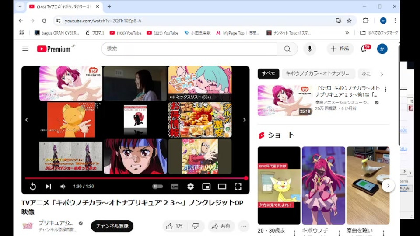
Task: Open the apps grid in bookmarks bar
Action: [x=22, y=33]
